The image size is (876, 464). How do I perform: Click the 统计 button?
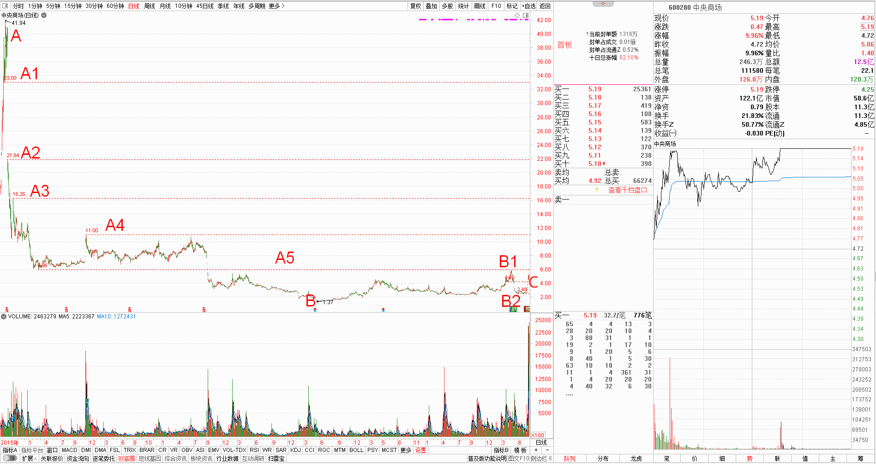point(463,6)
